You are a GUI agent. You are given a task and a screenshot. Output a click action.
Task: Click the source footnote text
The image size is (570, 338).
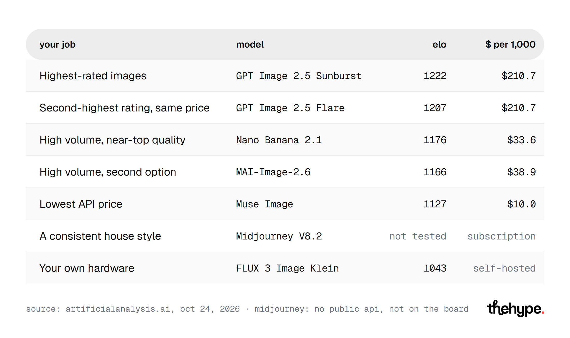(247, 309)
